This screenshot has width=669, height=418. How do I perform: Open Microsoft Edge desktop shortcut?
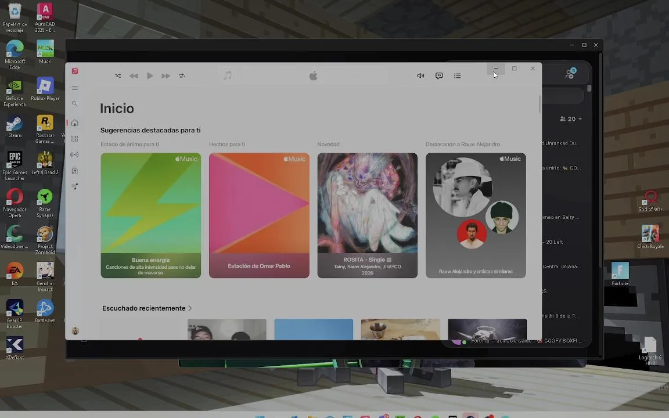click(x=15, y=55)
